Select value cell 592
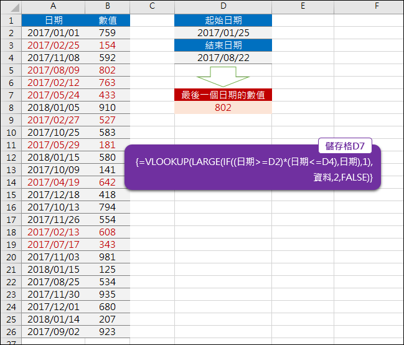Image resolution: width=404 pixels, height=345 pixels. pos(108,58)
